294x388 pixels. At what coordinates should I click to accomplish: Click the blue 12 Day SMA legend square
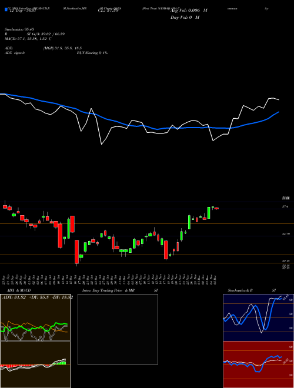point(6,9)
